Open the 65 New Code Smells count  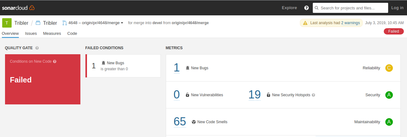180,122
